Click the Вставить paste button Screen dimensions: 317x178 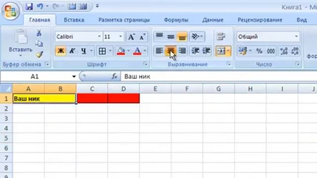click(x=20, y=43)
